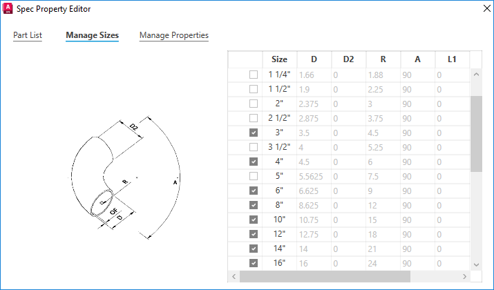Click D value 1.66
The image size is (494, 290).
pos(314,75)
